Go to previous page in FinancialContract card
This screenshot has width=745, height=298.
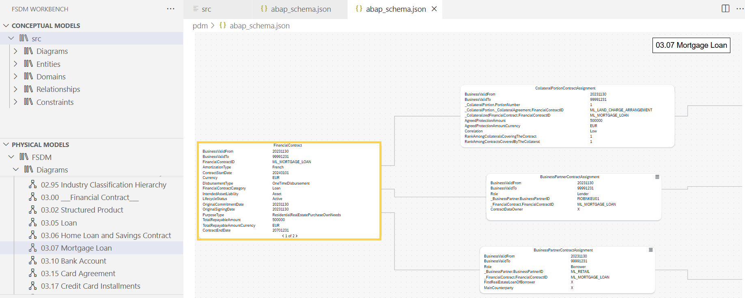pos(283,236)
